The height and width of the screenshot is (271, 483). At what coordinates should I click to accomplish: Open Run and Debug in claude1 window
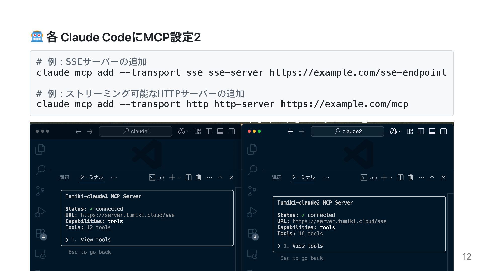[40, 212]
